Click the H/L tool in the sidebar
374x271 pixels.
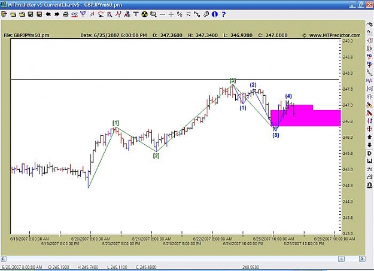(x=369, y=81)
